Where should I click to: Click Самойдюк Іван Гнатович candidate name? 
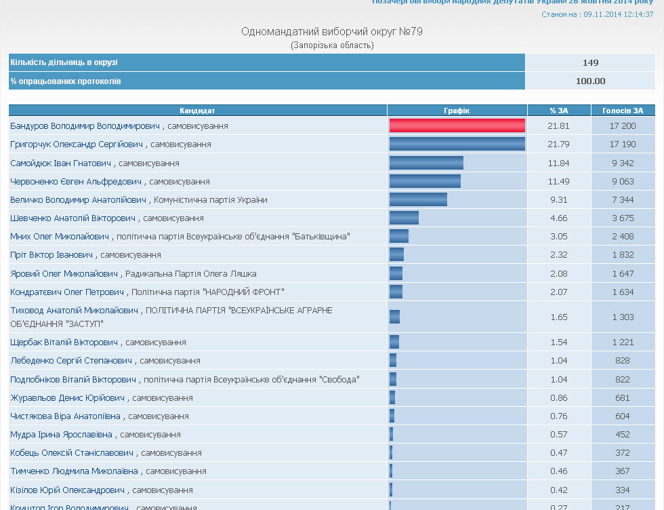tap(61, 163)
